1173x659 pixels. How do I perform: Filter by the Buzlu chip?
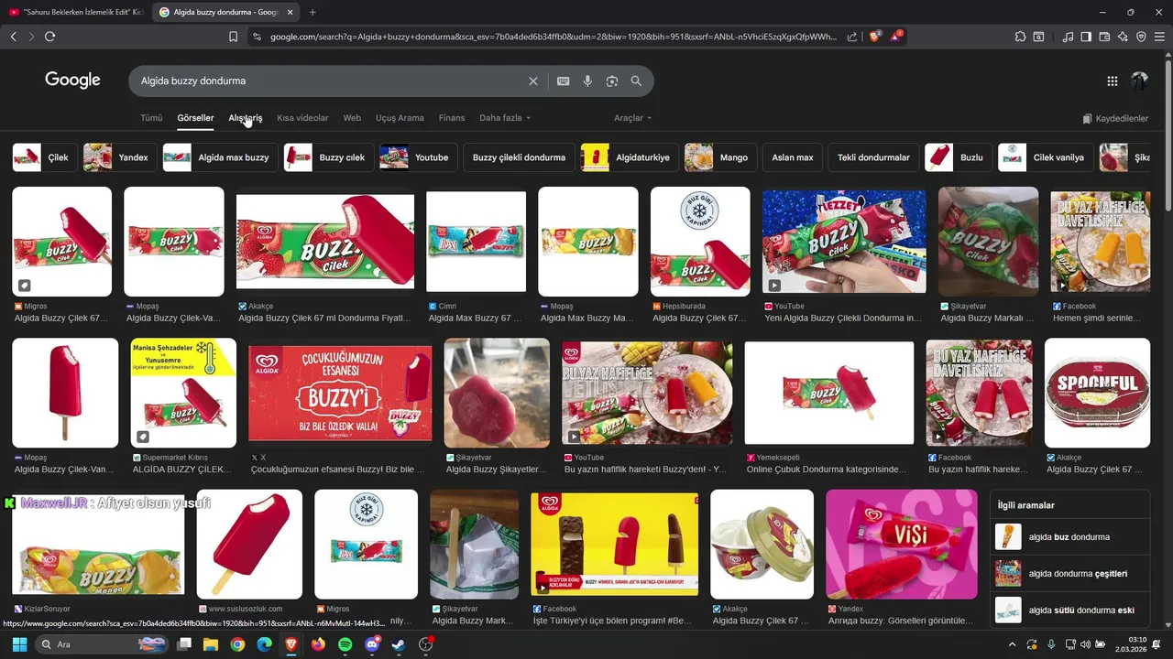958,157
